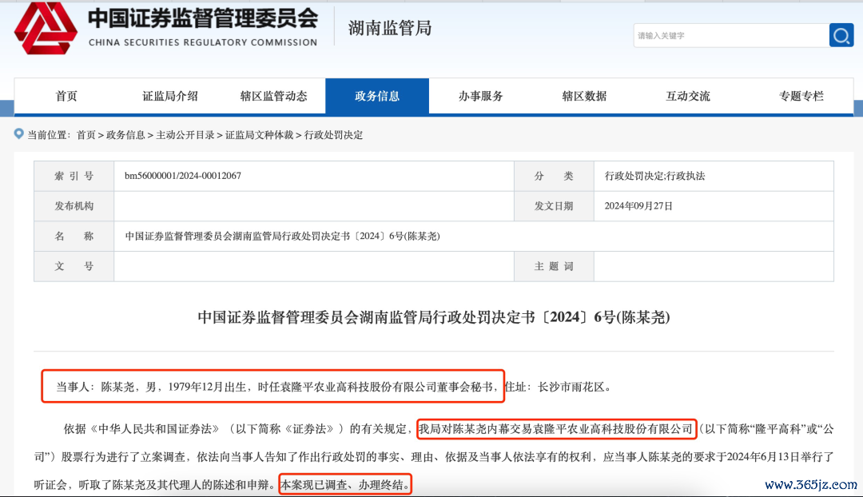863x497 pixels.
Task: Click the 发布机构 table label
Action: click(x=74, y=206)
